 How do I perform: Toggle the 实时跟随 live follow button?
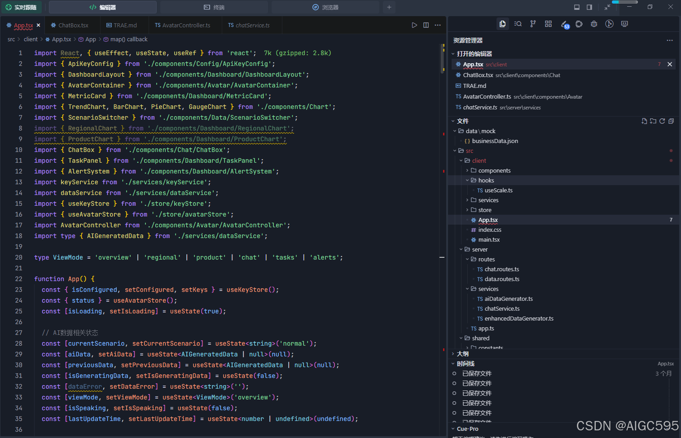(21, 7)
